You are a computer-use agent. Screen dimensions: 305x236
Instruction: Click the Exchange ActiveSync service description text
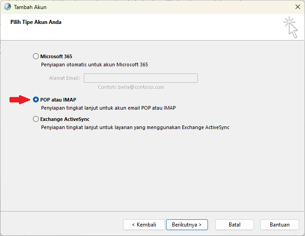coord(135,128)
